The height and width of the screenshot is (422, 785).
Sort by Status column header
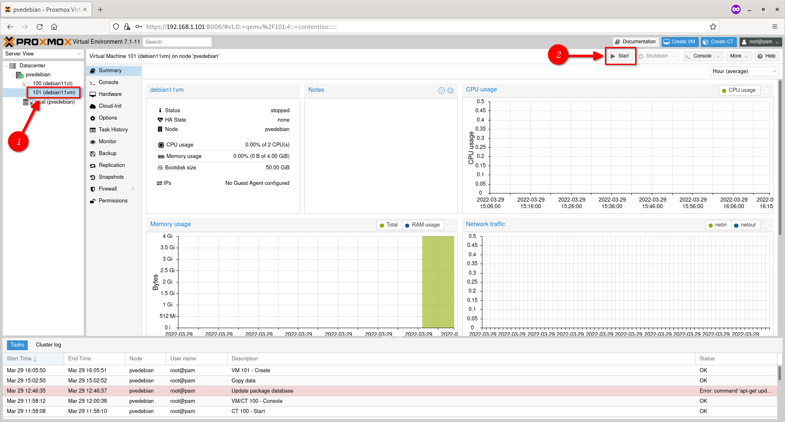pos(736,359)
